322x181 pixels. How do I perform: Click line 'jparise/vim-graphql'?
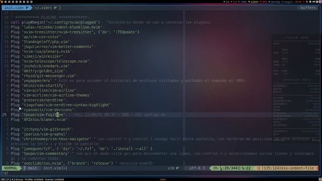(x=39, y=134)
